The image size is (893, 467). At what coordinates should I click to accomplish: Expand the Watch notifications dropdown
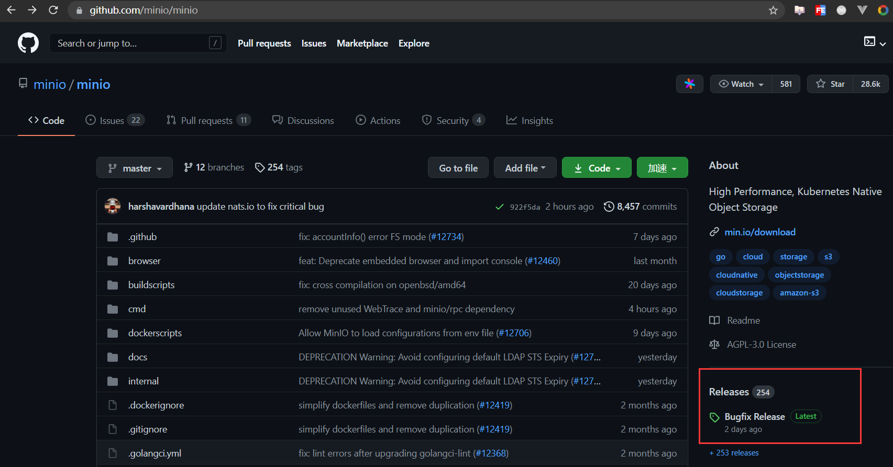point(741,84)
